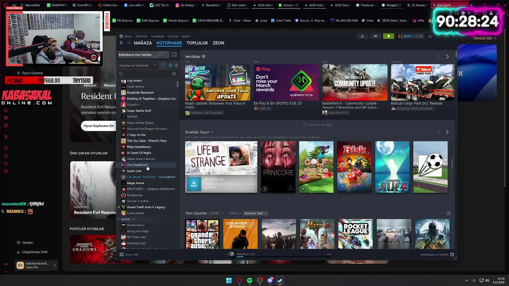Toggle the ready-to-play filter icon
This screenshot has width=509, height=286.
click(x=176, y=65)
